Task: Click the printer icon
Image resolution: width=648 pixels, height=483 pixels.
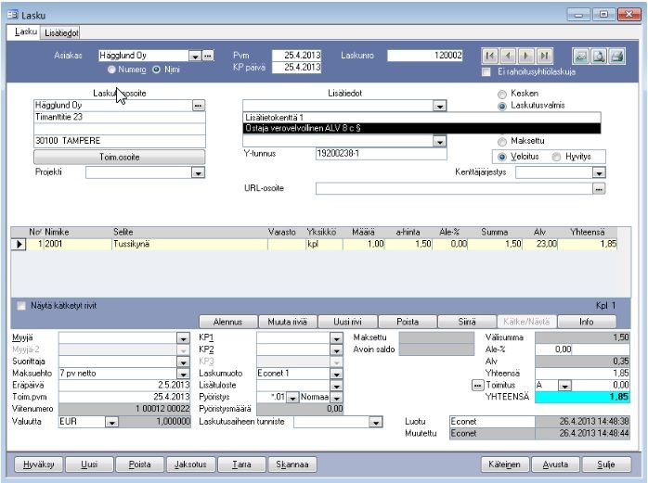Action: [617, 57]
